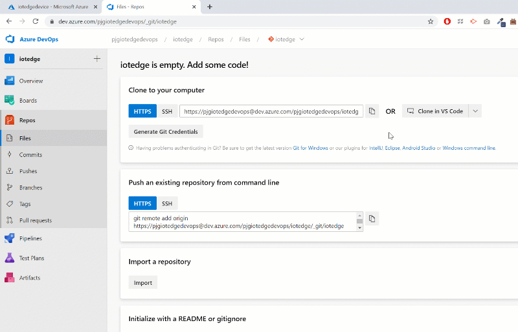
Task: Click Generate Git Credentials button
Action: (x=166, y=132)
